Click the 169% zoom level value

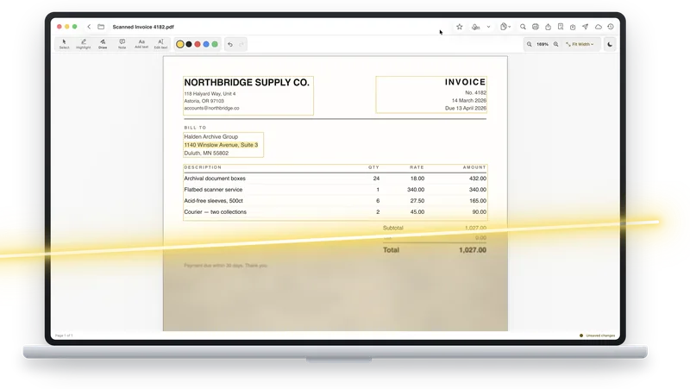543,45
